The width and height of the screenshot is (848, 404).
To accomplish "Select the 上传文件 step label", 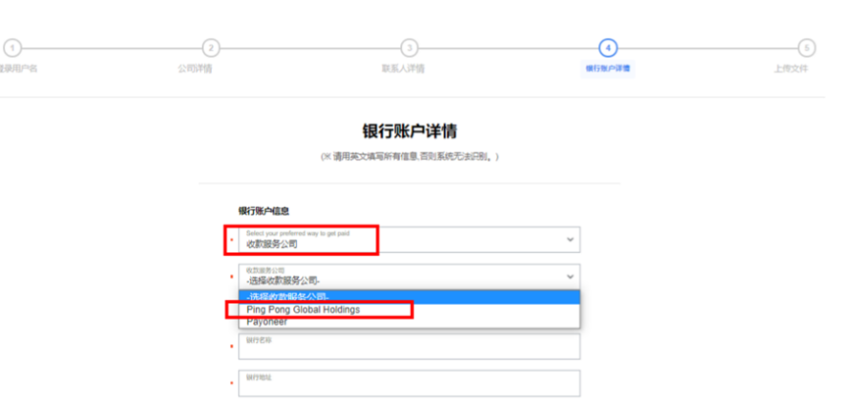I will click(x=790, y=69).
